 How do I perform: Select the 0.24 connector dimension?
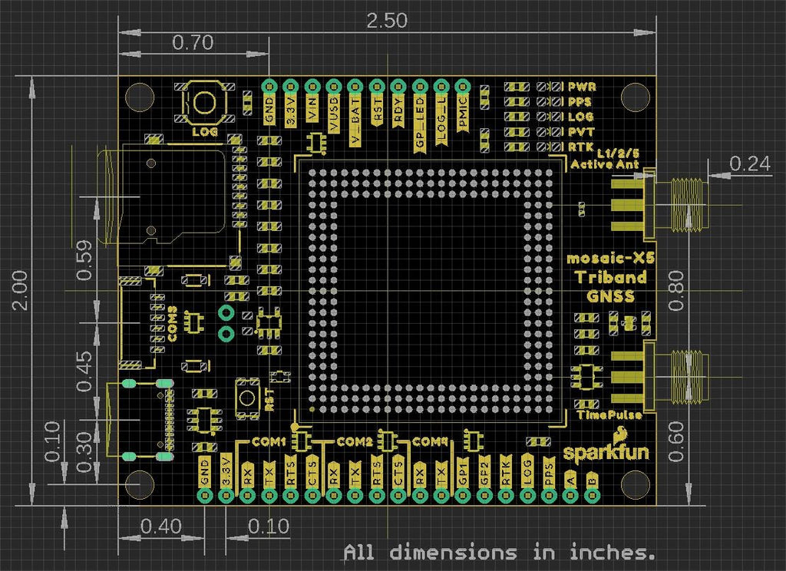[749, 163]
